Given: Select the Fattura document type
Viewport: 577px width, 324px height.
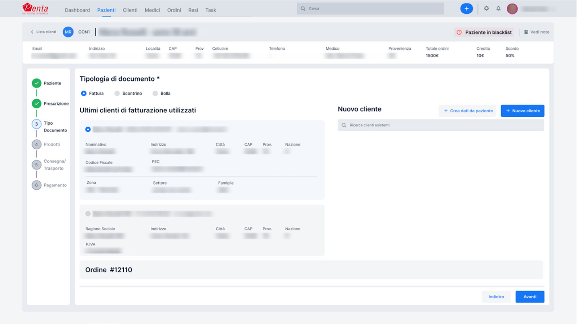Looking at the screenshot, I should point(84,94).
